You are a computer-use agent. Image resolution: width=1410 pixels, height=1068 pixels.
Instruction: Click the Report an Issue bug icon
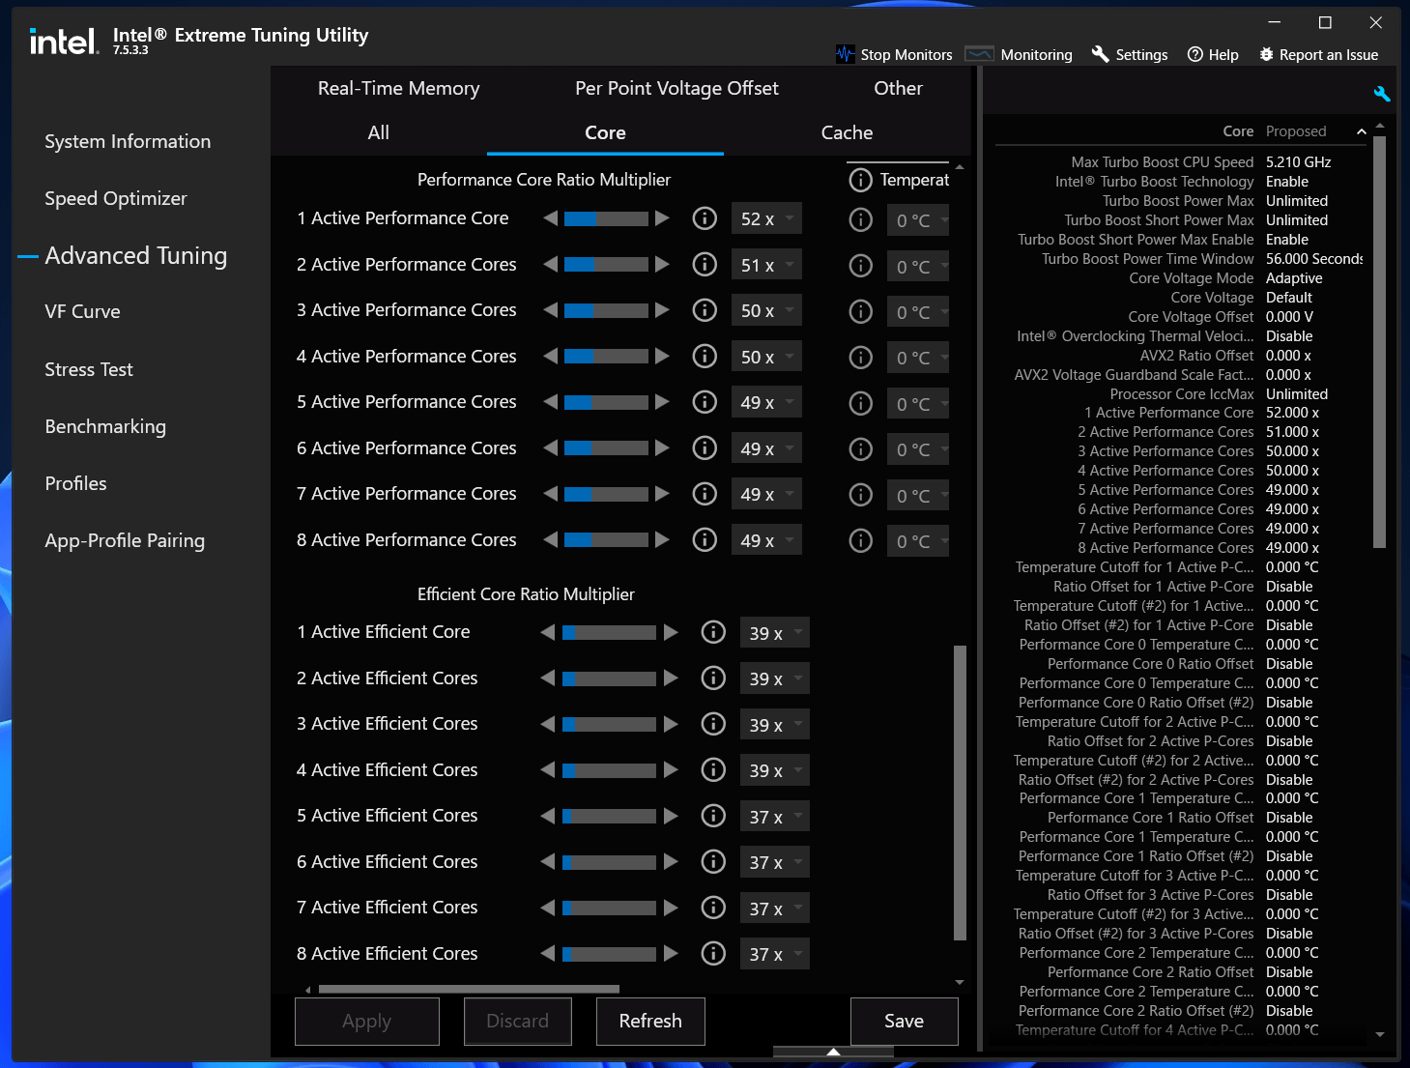pyautogui.click(x=1266, y=54)
